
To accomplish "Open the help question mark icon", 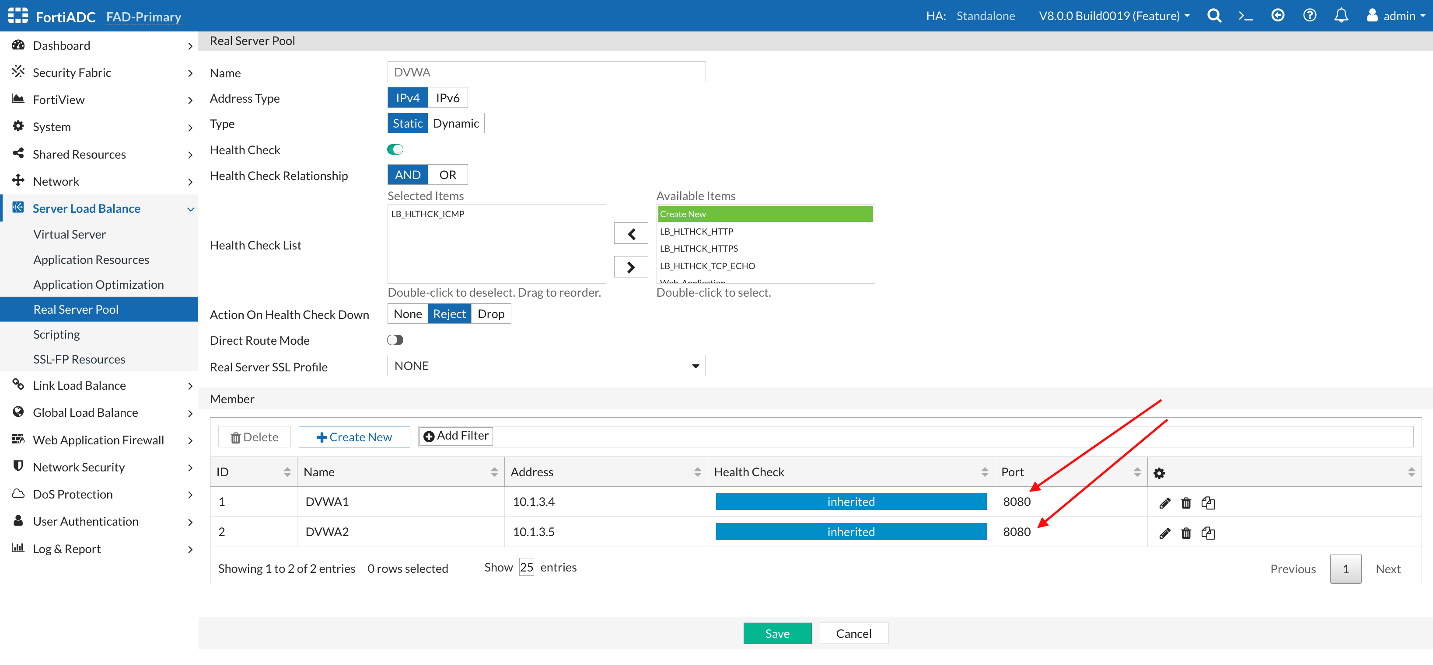I will point(1310,16).
